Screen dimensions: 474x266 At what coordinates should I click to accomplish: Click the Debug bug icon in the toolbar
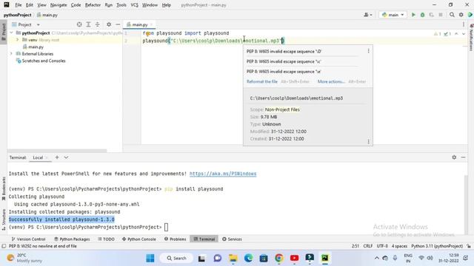click(x=422, y=15)
